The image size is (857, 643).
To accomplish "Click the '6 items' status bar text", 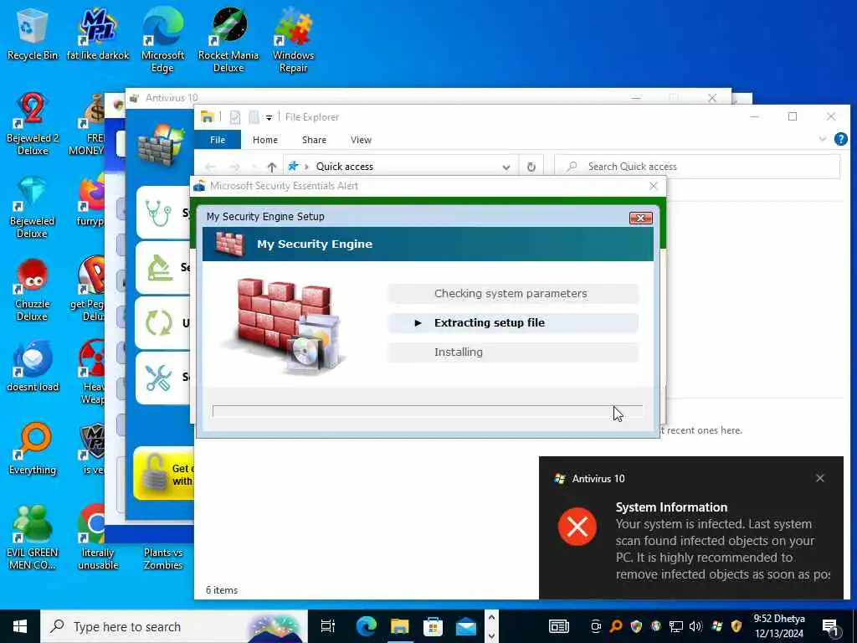I will click(x=222, y=590).
